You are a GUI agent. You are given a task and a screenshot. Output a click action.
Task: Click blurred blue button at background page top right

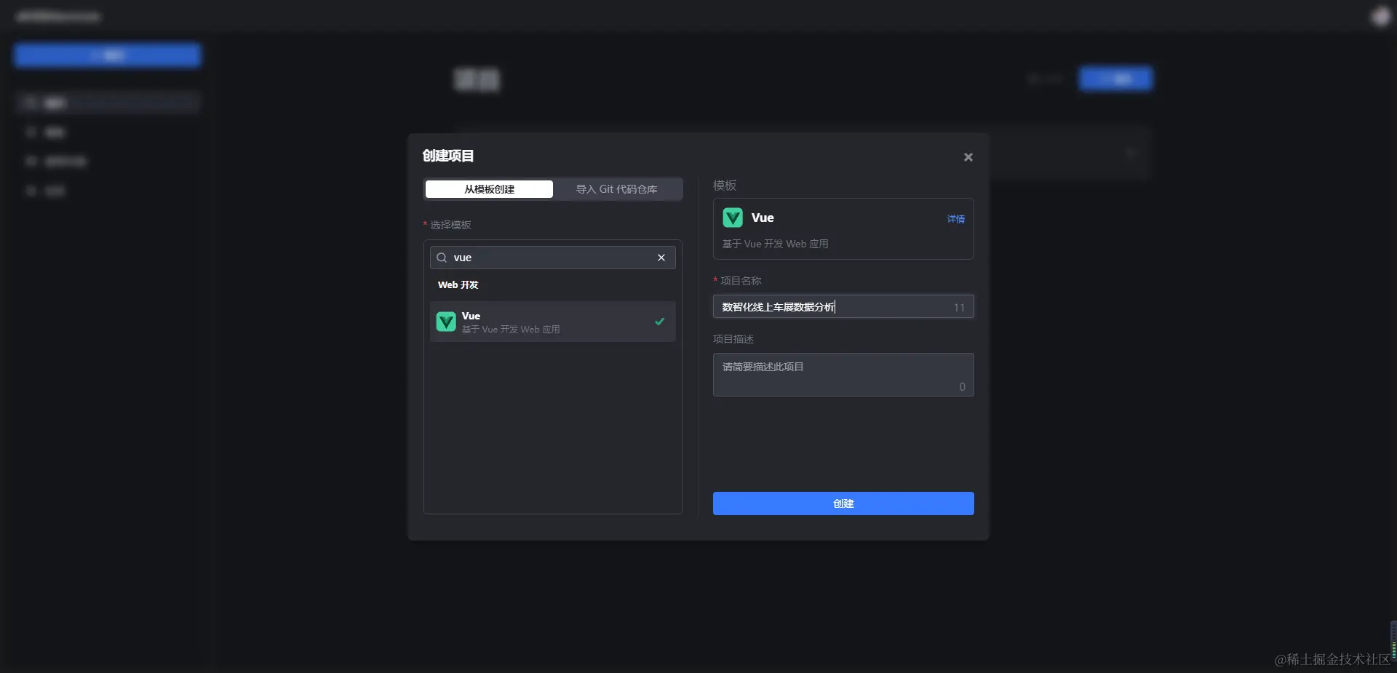1115,79
